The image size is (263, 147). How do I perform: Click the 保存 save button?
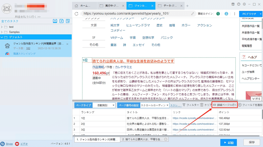(251, 142)
